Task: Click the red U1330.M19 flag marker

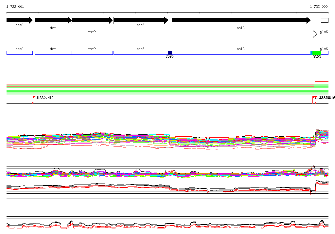Action: point(34,97)
